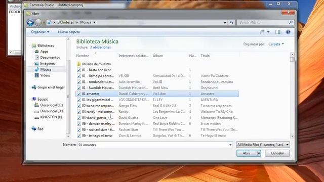Open the Carpeta arrangement dropdown
The width and height of the screenshot is (324, 182).
click(x=276, y=44)
